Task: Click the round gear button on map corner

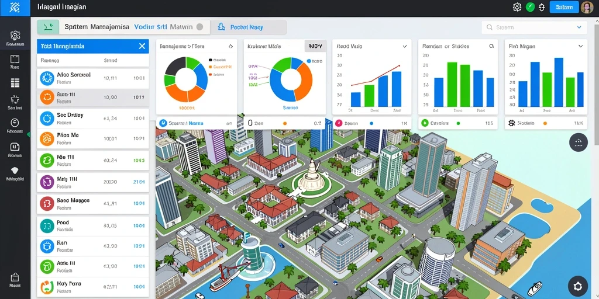Action: [577, 286]
